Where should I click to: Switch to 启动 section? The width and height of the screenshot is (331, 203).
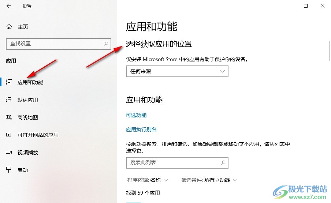click(x=23, y=170)
